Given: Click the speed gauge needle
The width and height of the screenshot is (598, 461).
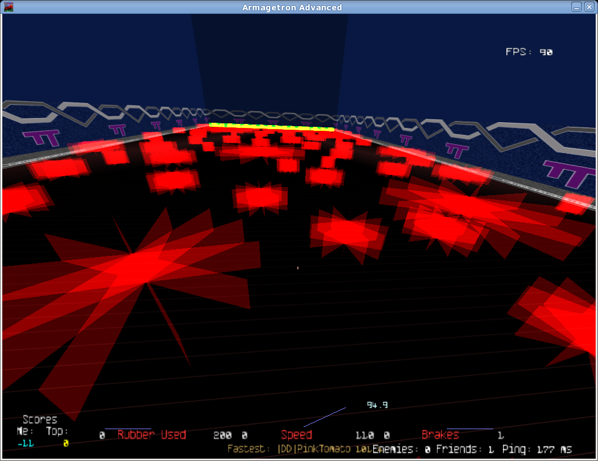Looking at the screenshot, I should [x=324, y=417].
